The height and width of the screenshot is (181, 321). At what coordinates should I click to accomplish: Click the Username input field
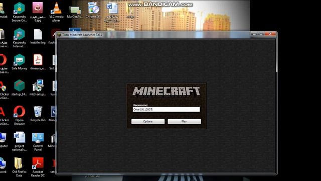click(x=166, y=110)
